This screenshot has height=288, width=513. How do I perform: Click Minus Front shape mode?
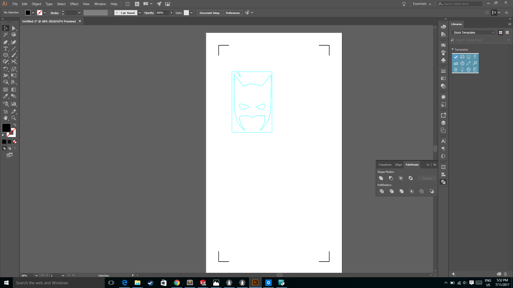coord(391,178)
